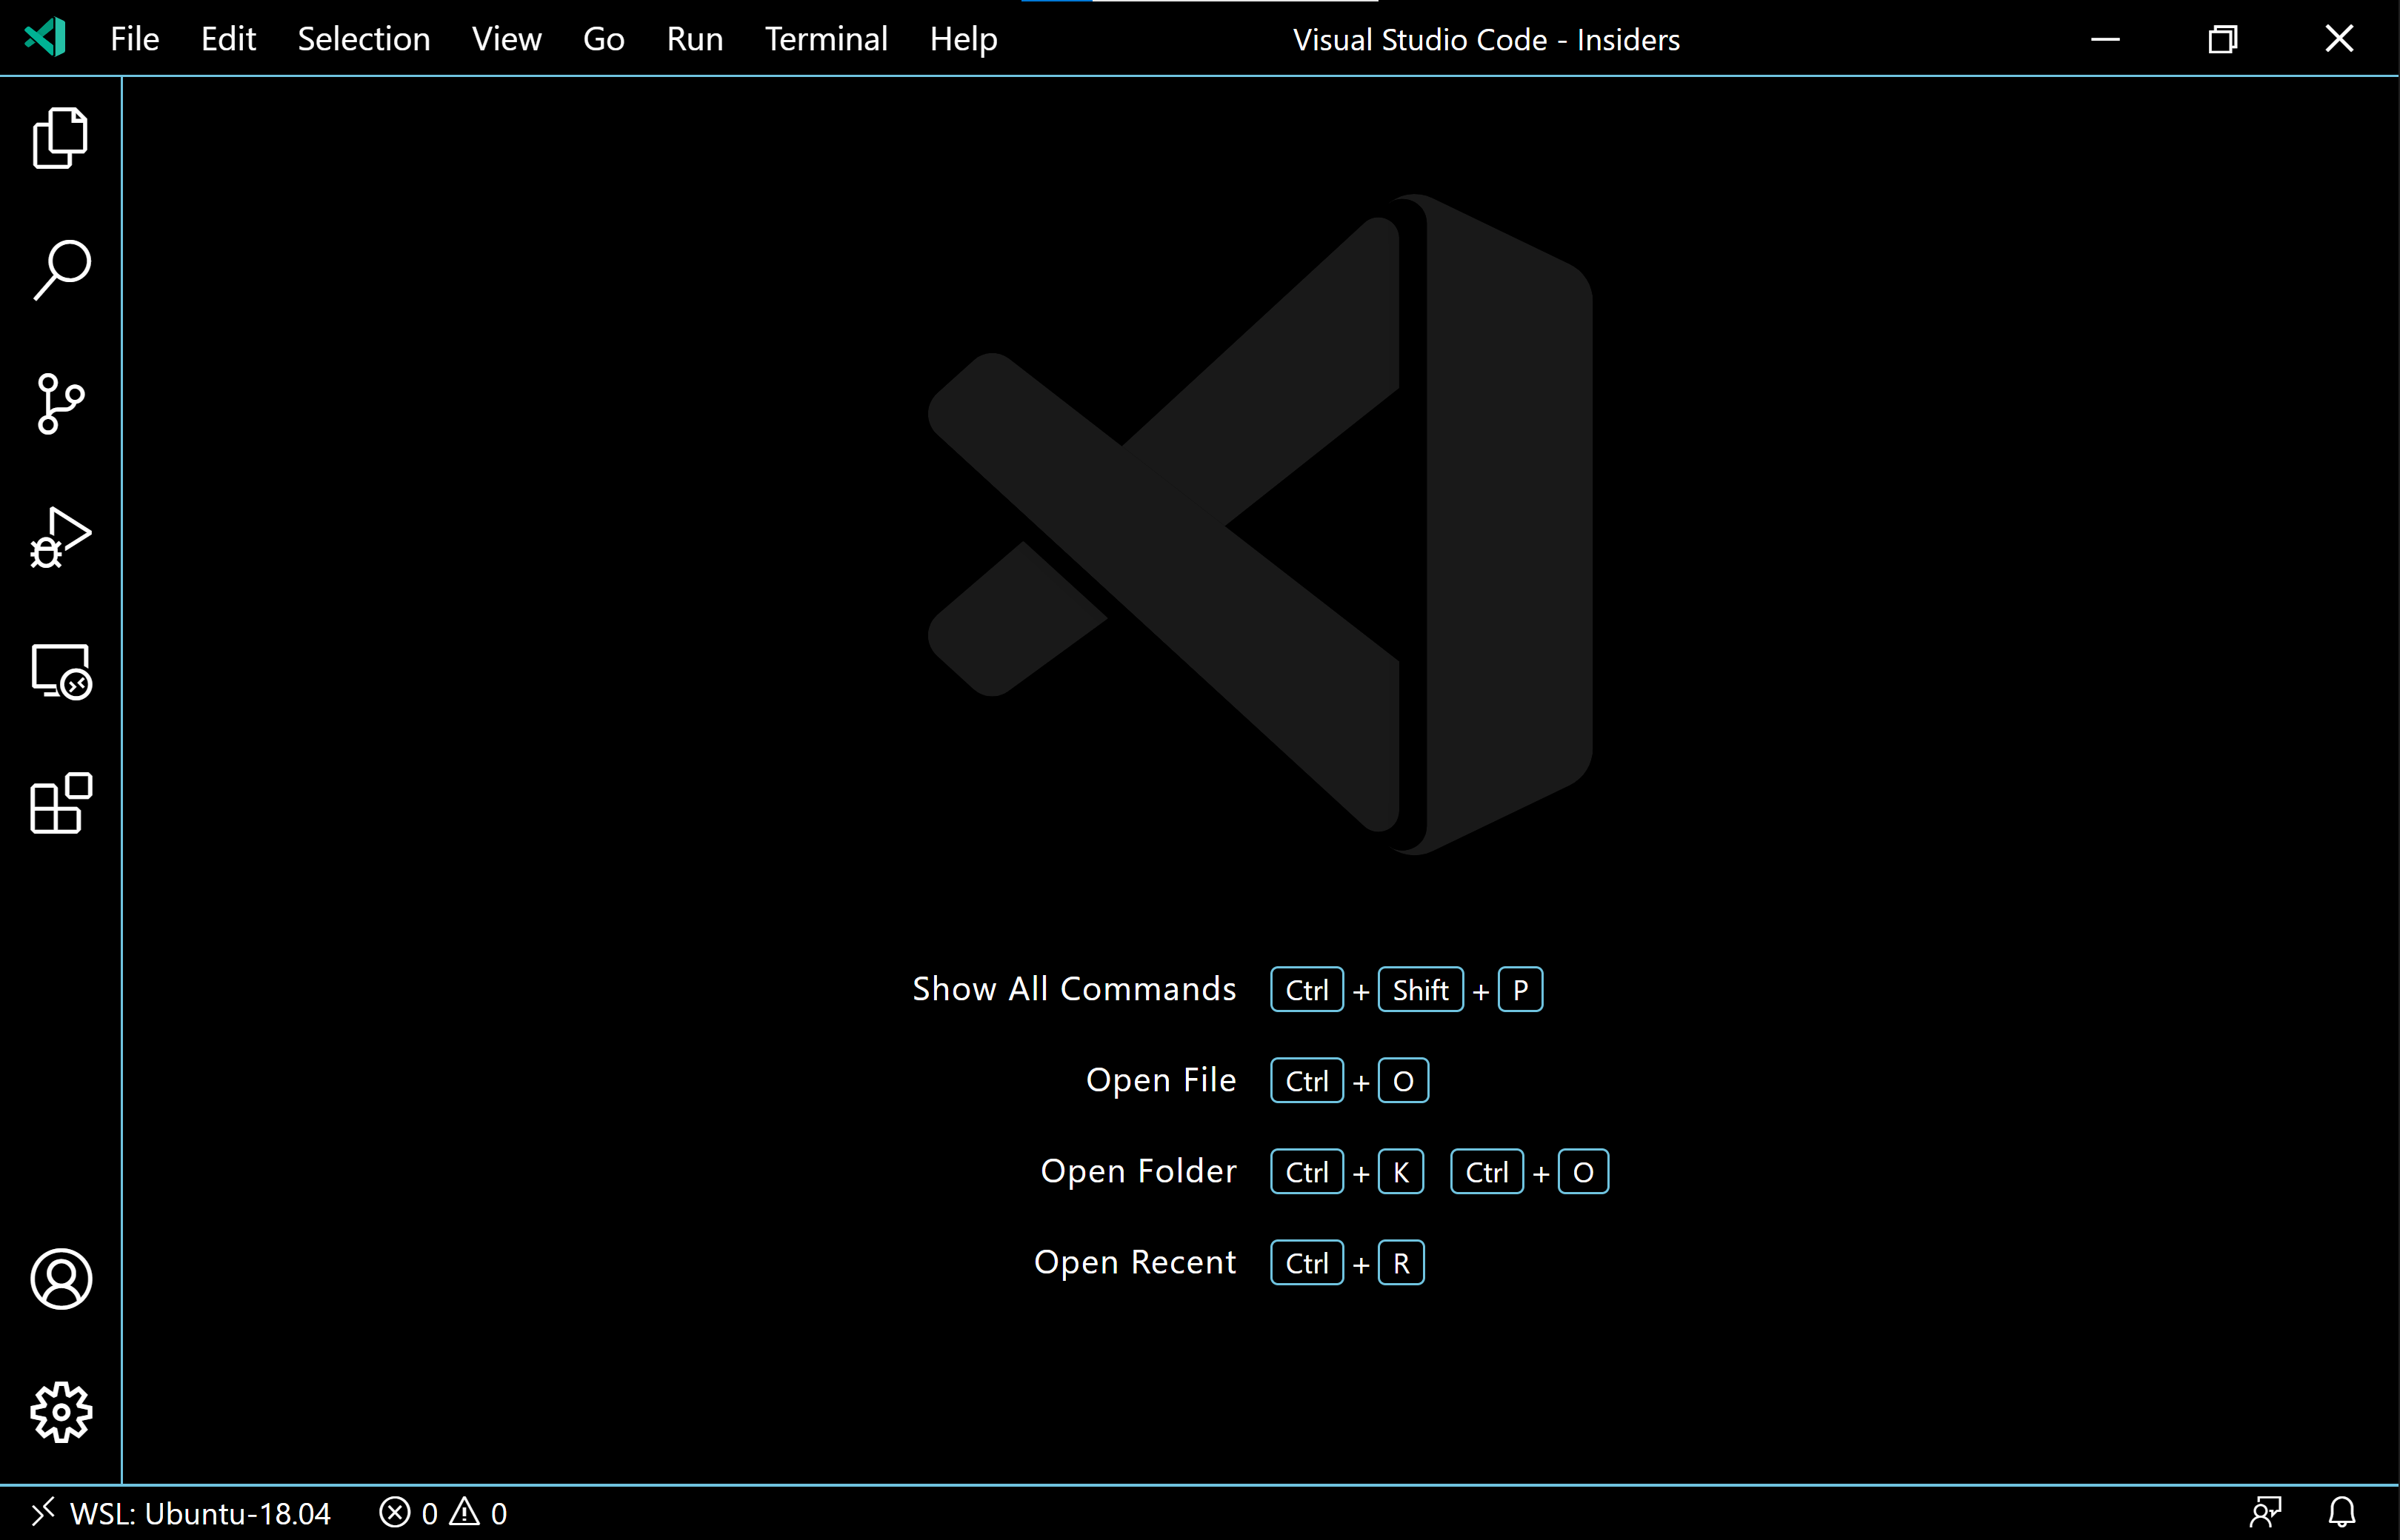Open the Run and Debug view
Screen dimensions: 2400x1540
click(x=60, y=538)
